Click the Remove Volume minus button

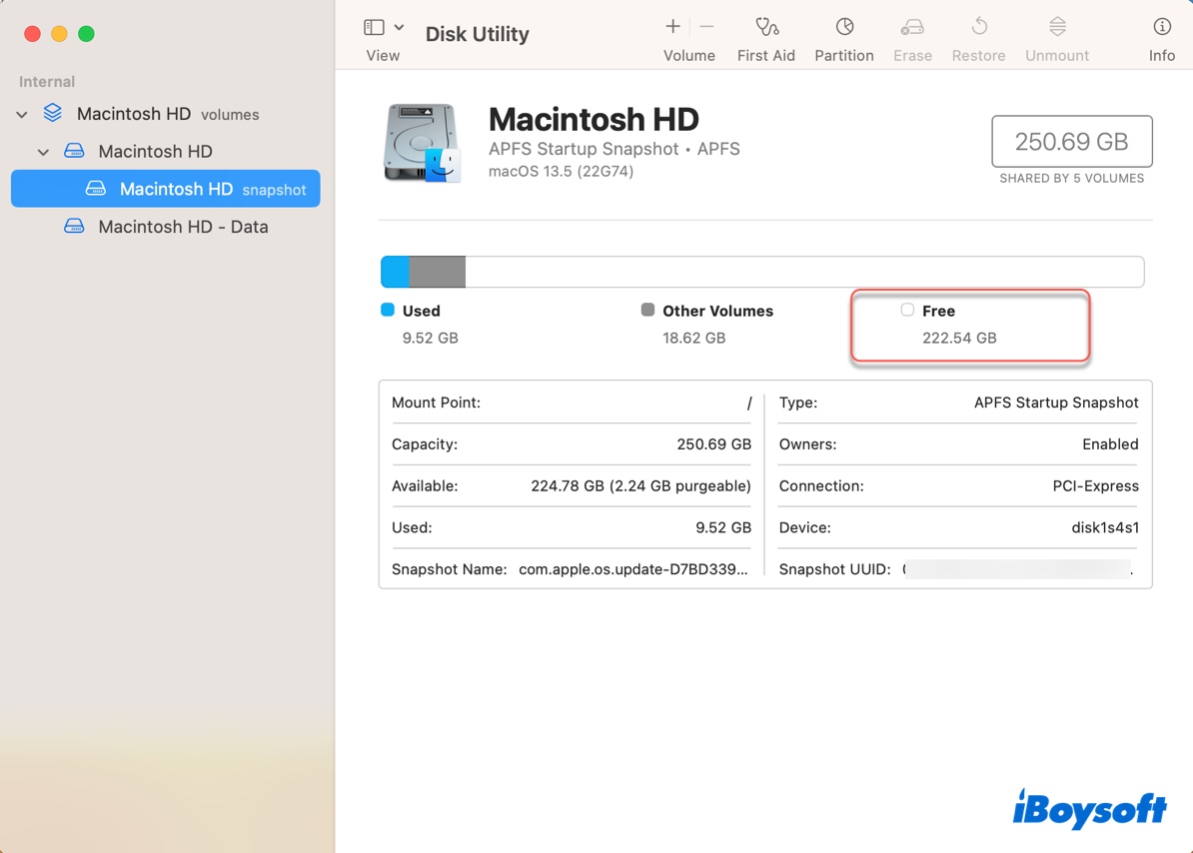point(705,27)
